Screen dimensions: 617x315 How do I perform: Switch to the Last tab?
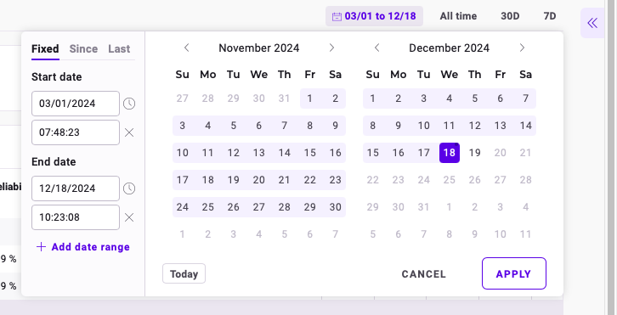pyautogui.click(x=119, y=49)
